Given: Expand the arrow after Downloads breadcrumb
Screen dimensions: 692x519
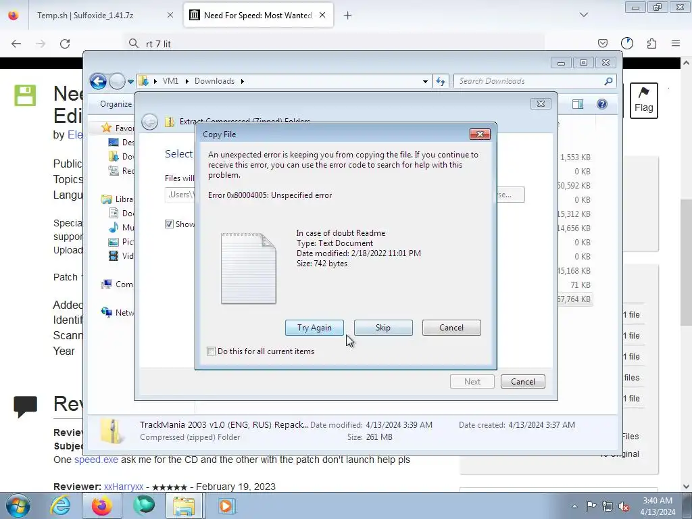Looking at the screenshot, I should (x=243, y=81).
